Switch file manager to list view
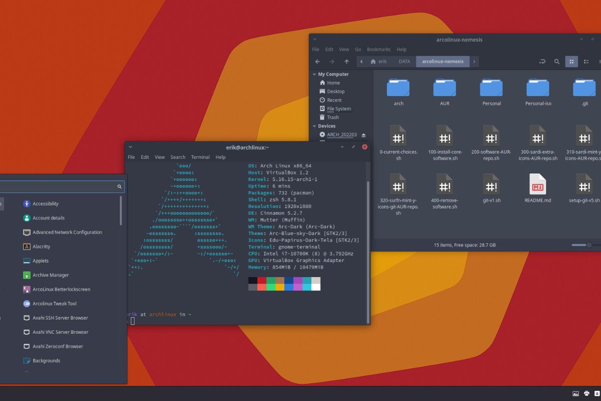The image size is (601, 401). [586, 62]
